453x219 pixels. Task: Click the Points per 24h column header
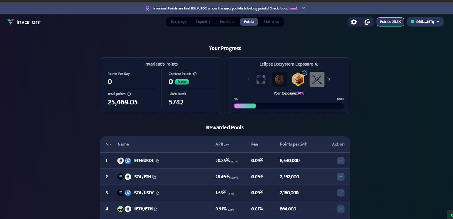294,144
